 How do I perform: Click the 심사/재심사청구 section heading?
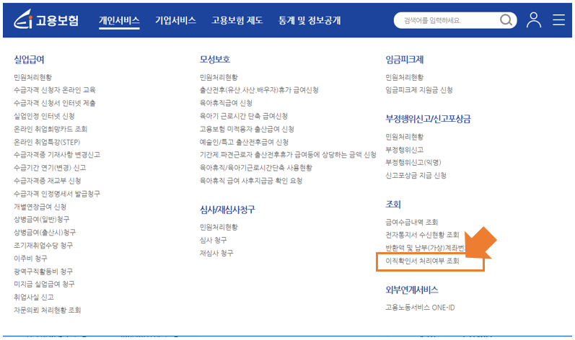(x=227, y=210)
